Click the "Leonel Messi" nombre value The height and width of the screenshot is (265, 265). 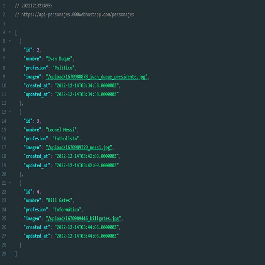(x=61, y=130)
